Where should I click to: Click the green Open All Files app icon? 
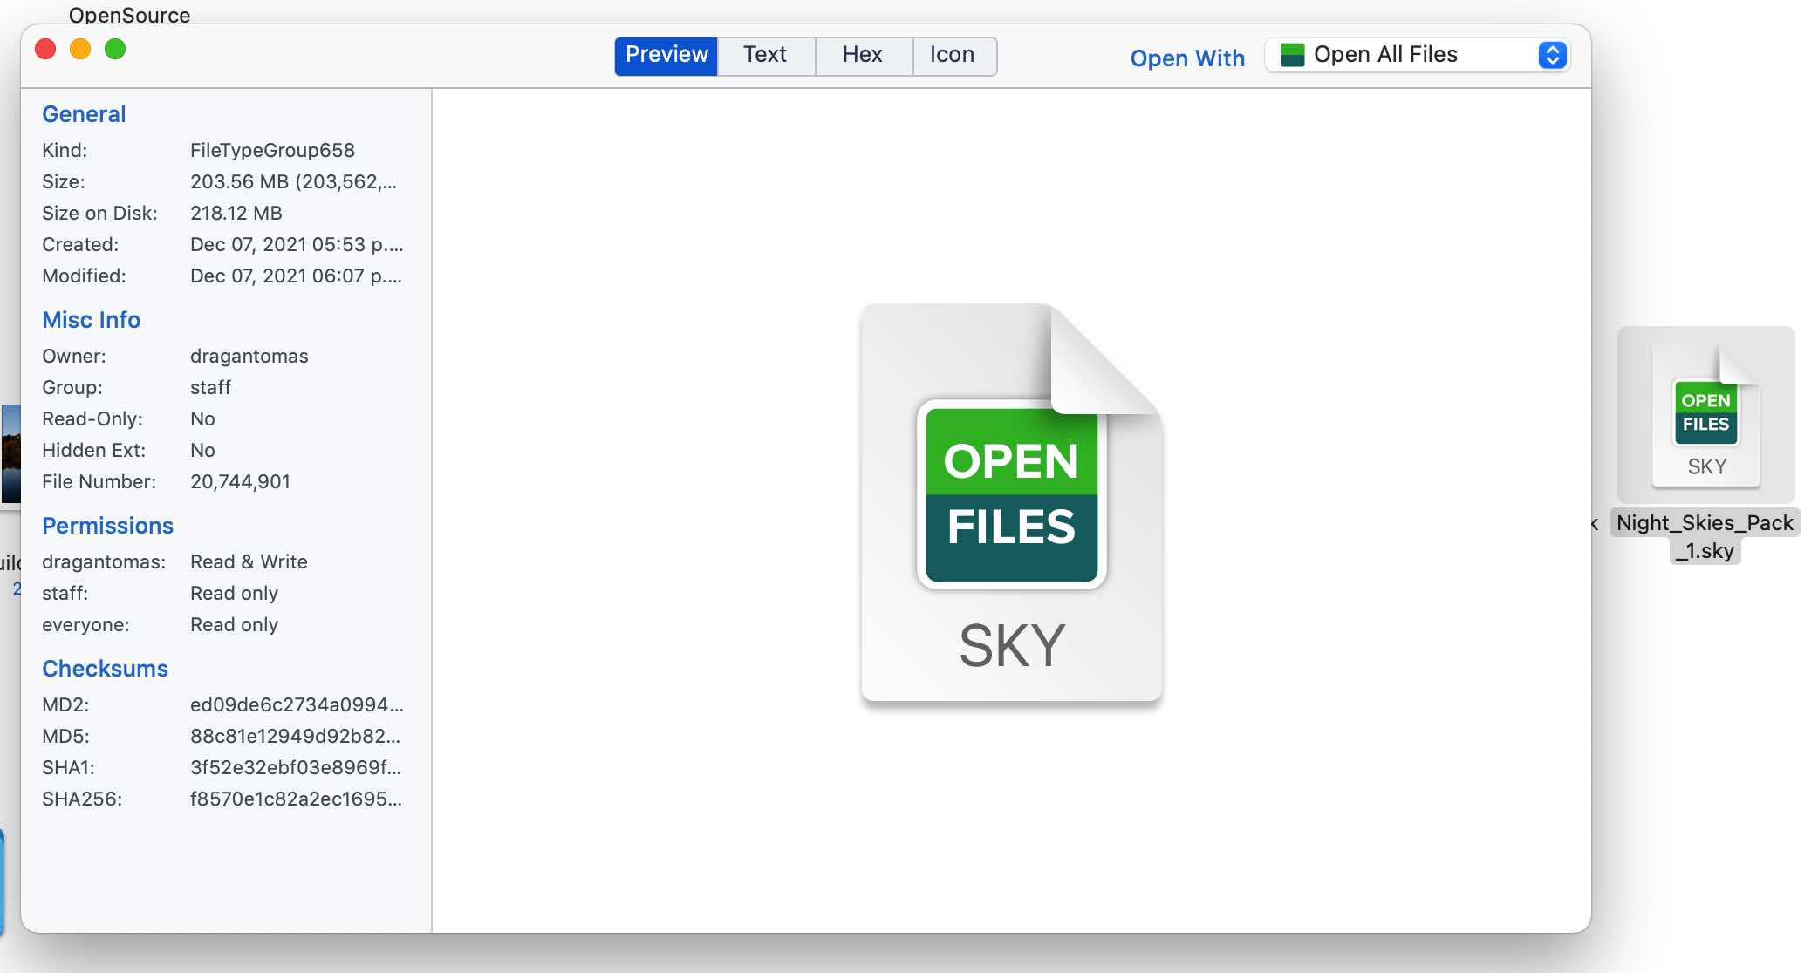(1292, 55)
